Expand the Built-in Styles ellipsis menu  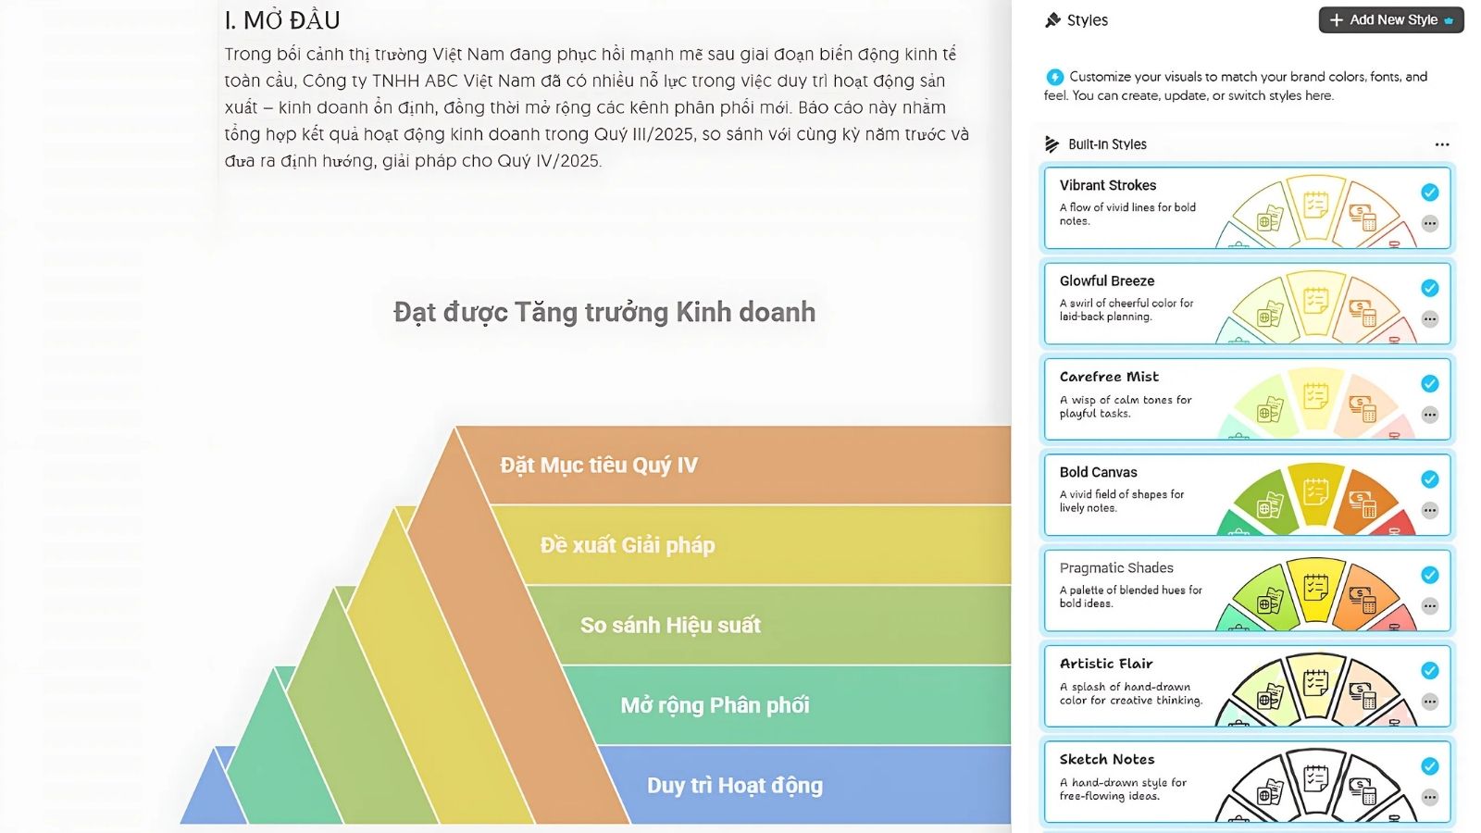pyautogui.click(x=1442, y=144)
